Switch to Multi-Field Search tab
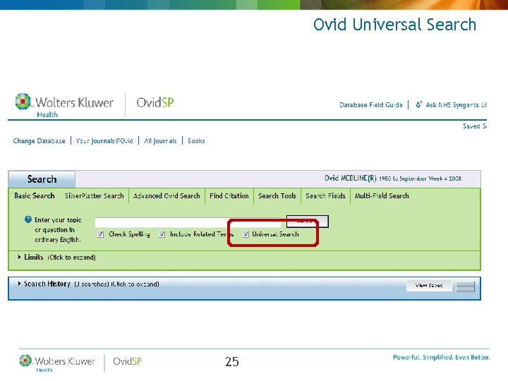The image size is (508, 381). coord(382,195)
